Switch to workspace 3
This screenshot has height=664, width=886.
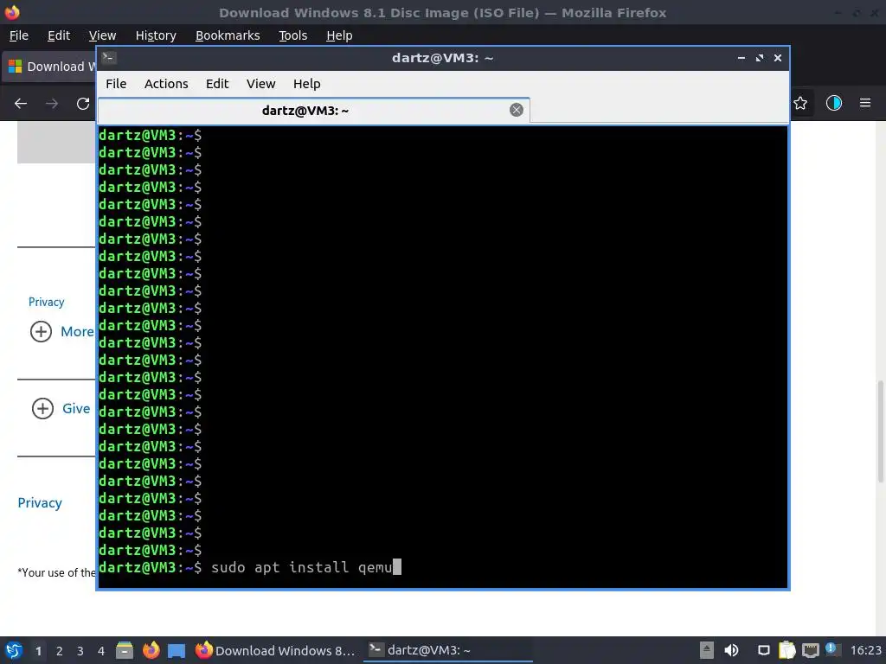click(80, 651)
